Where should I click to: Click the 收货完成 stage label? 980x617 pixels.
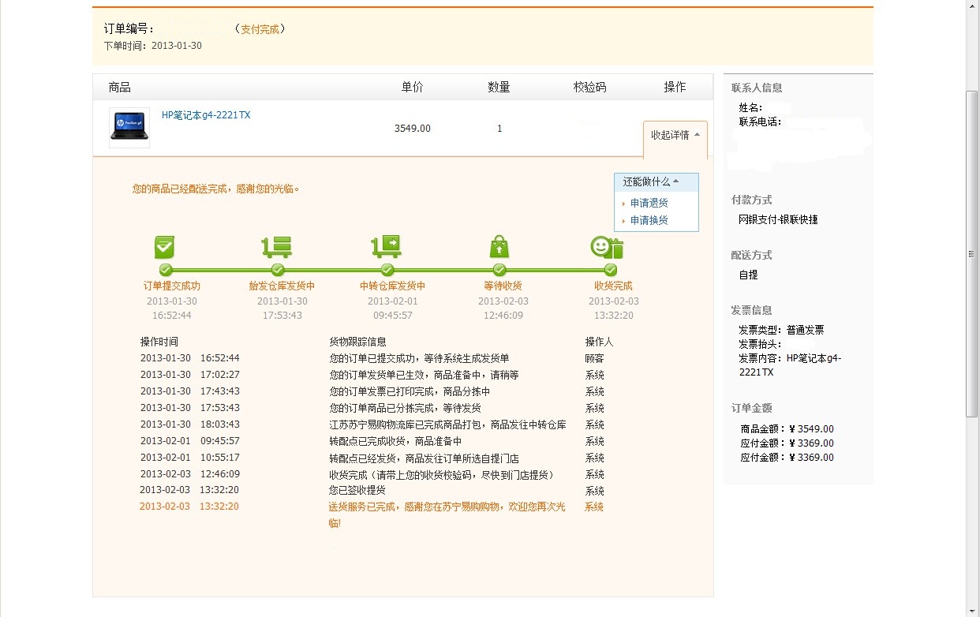tap(614, 286)
